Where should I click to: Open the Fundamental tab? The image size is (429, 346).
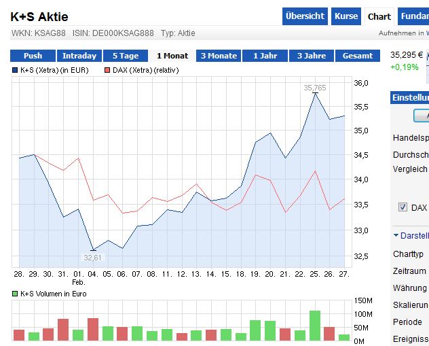point(413,16)
